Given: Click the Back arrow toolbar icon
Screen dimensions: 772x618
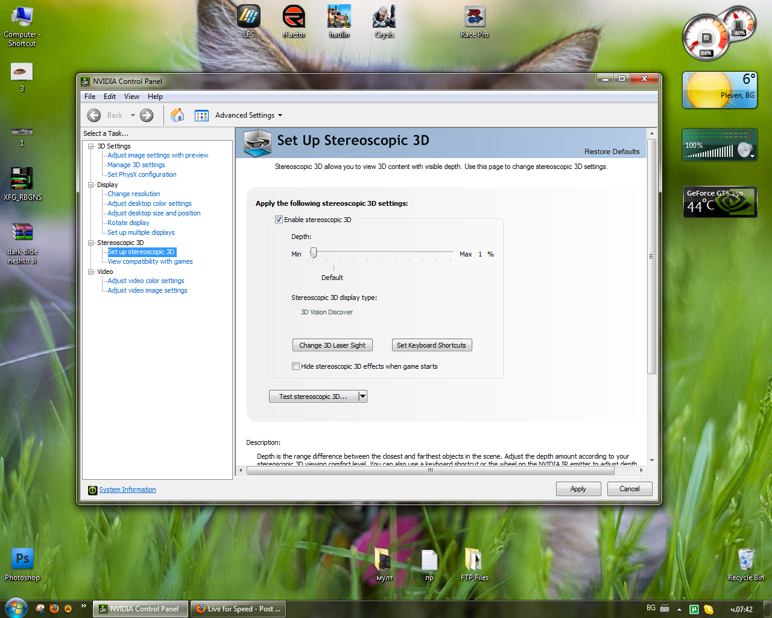Looking at the screenshot, I should tap(94, 115).
